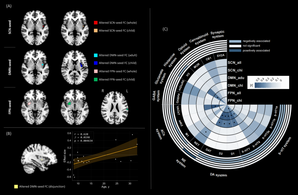The image size is (298, 195).
Task: Click the '5-HT system' outer label
Action: [285, 146]
